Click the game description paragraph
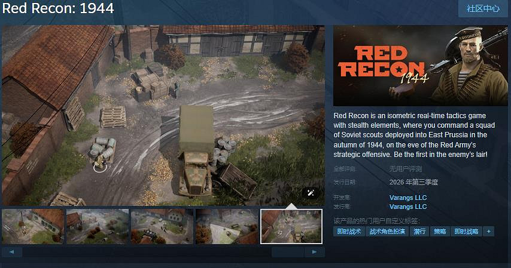511x268 pixels. (x=414, y=135)
